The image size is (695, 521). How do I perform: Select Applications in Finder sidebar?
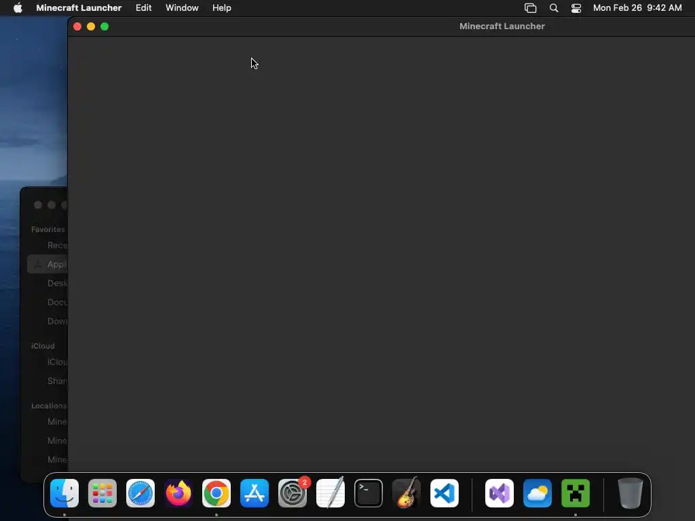pos(48,264)
